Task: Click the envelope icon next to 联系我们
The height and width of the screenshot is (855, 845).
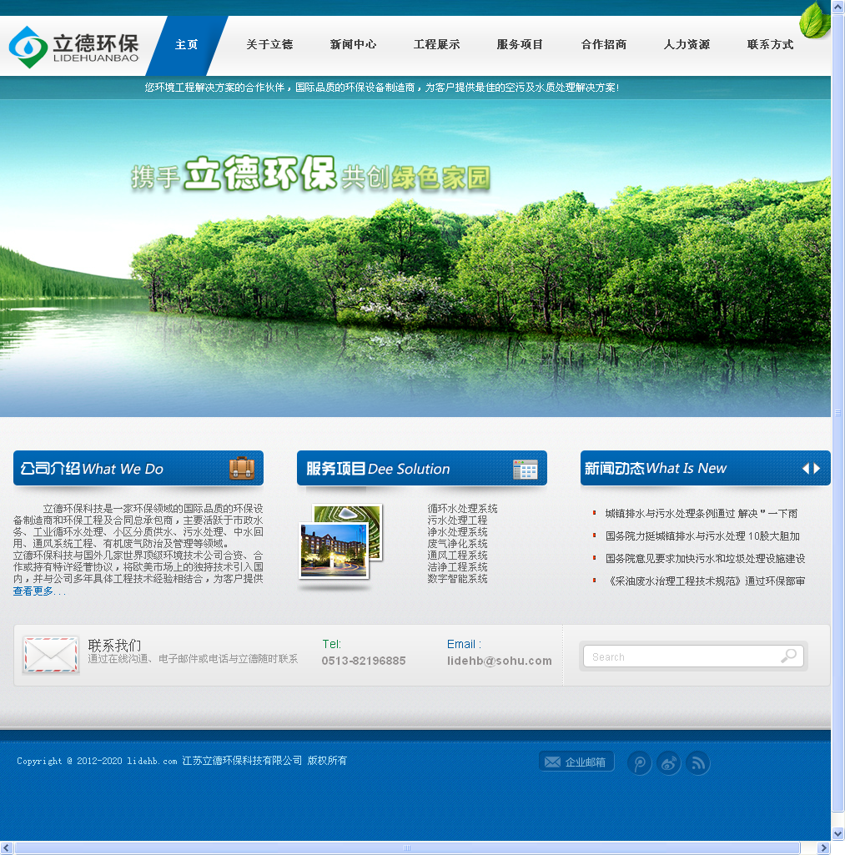Action: (50, 656)
